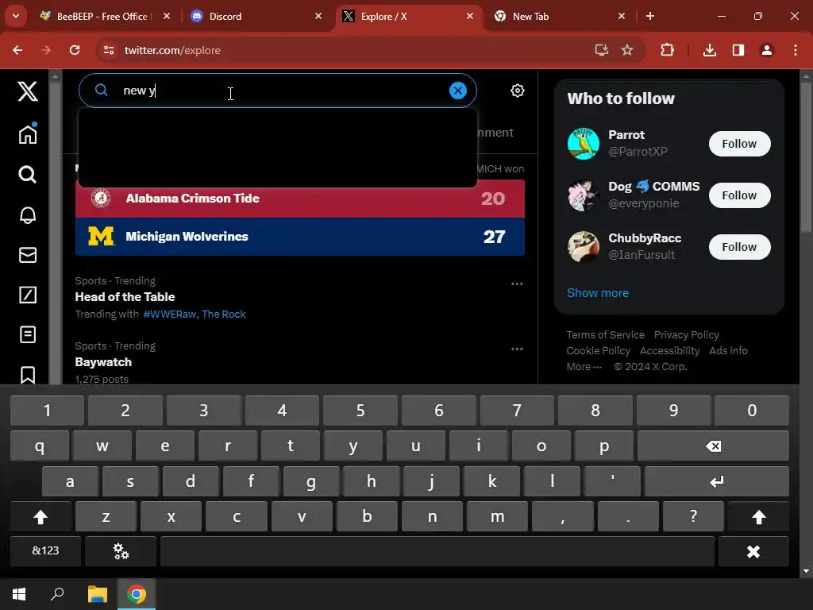Screen dimensions: 813x610
Task: Tap the "o" key on the on-screen keyboard
Action: tap(541, 446)
